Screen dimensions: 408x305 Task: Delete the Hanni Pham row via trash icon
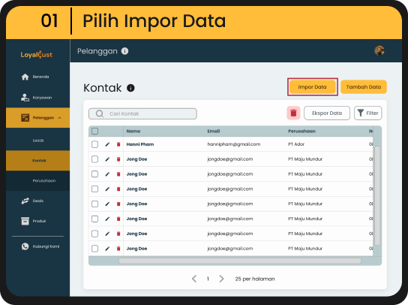click(118, 144)
